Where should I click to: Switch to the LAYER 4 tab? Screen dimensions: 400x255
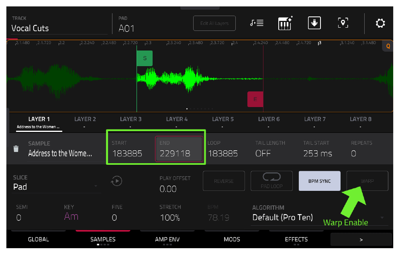pos(177,123)
